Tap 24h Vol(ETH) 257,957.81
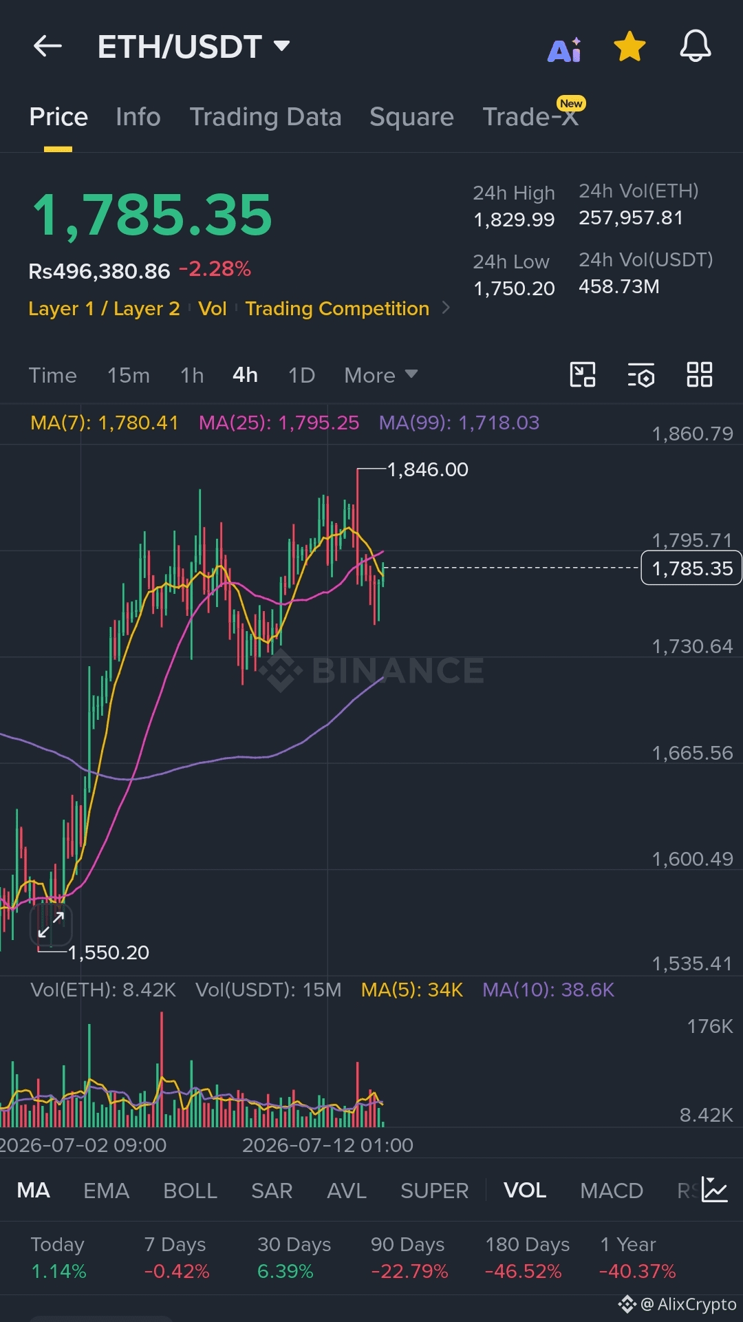 tap(631, 217)
